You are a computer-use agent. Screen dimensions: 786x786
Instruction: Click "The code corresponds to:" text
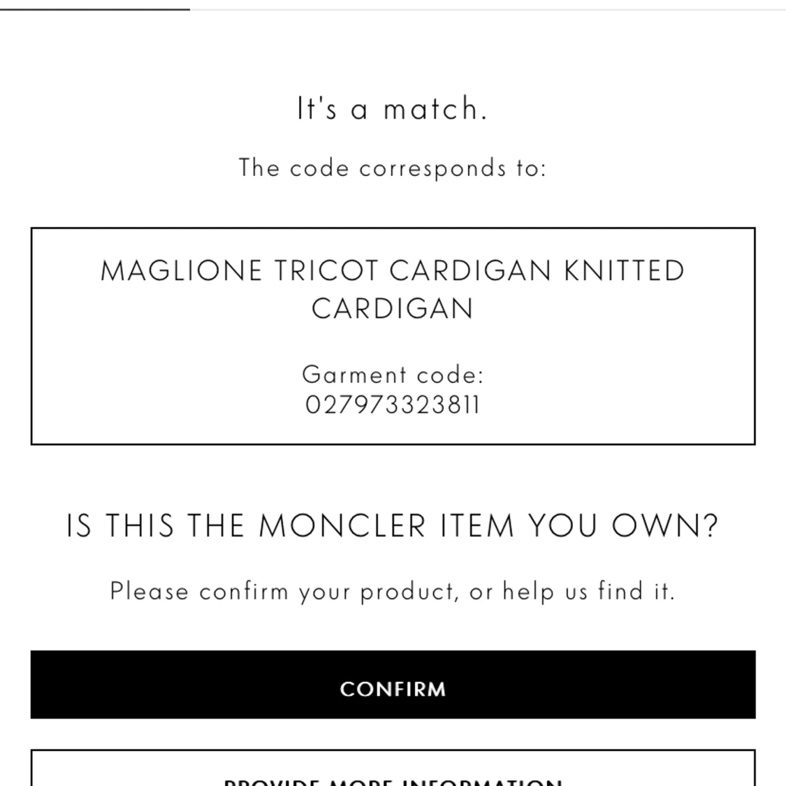pyautogui.click(x=393, y=168)
